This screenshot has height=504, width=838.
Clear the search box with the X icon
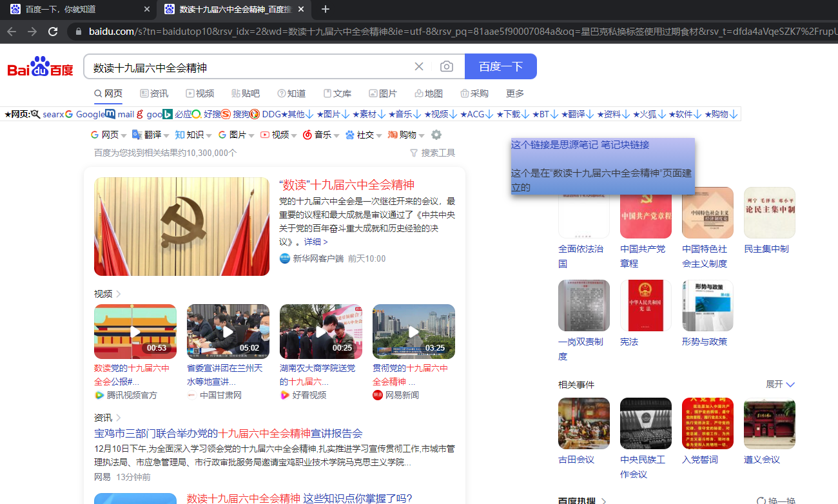point(419,66)
